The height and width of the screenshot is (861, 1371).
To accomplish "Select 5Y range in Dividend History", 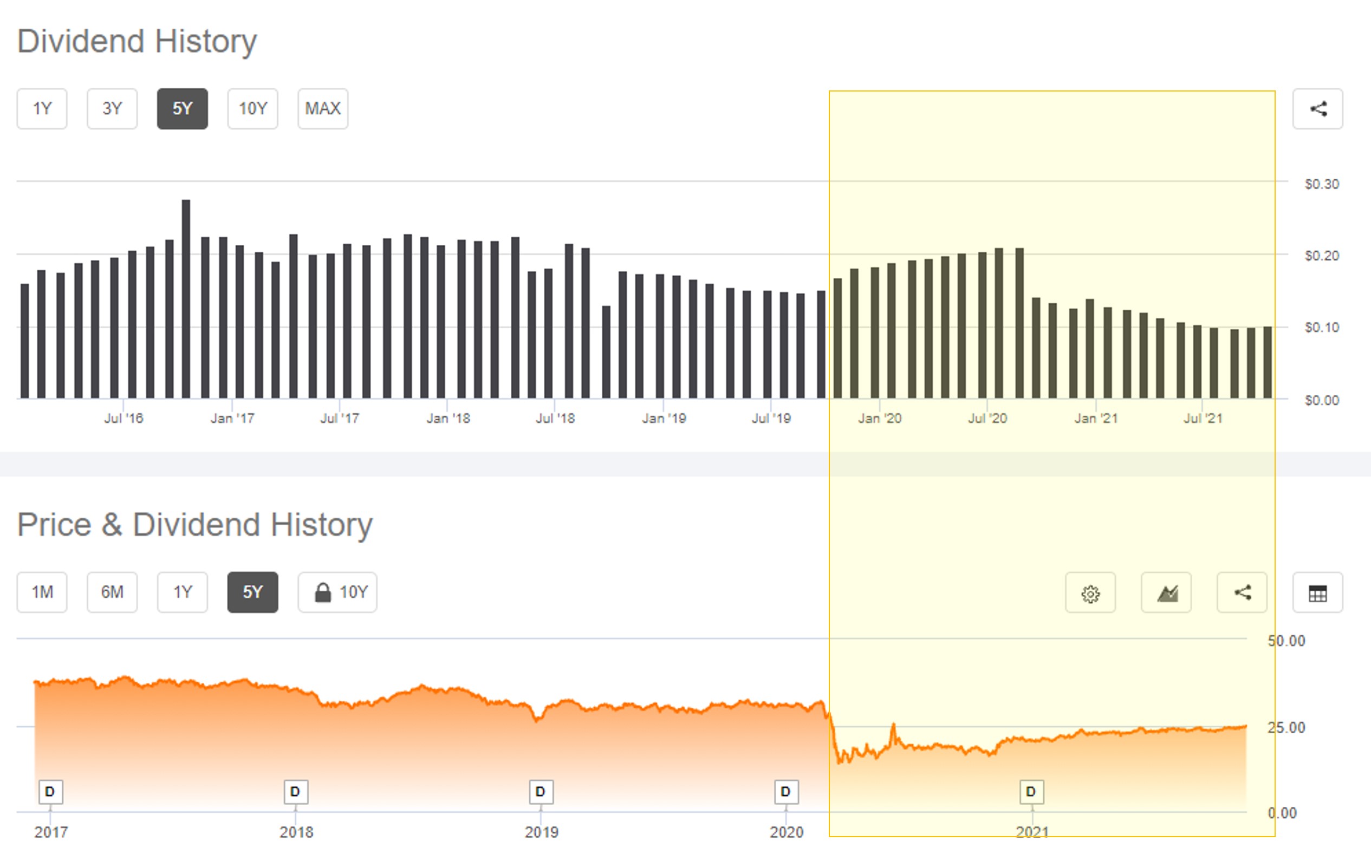I will tap(182, 109).
